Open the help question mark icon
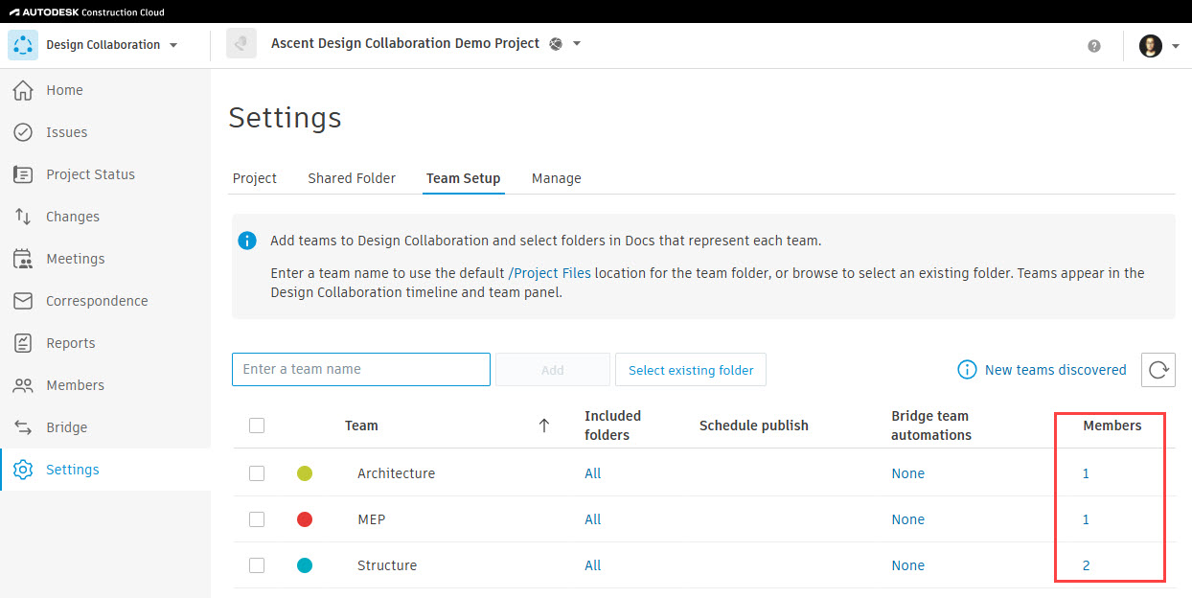1192x598 pixels. 1094,46
